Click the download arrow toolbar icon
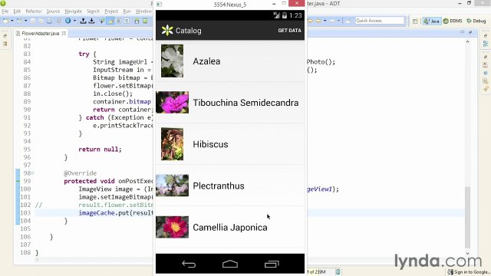This screenshot has height=276, width=491. tap(91, 21)
